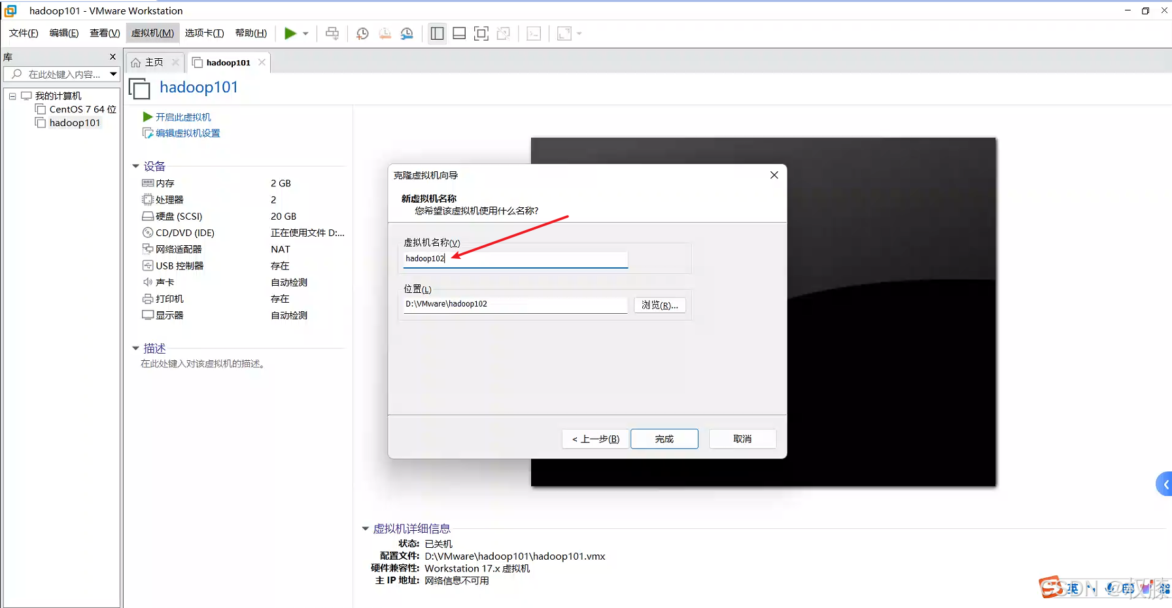The image size is (1172, 608).
Task: Enter full screen mode icon
Action: point(481,33)
